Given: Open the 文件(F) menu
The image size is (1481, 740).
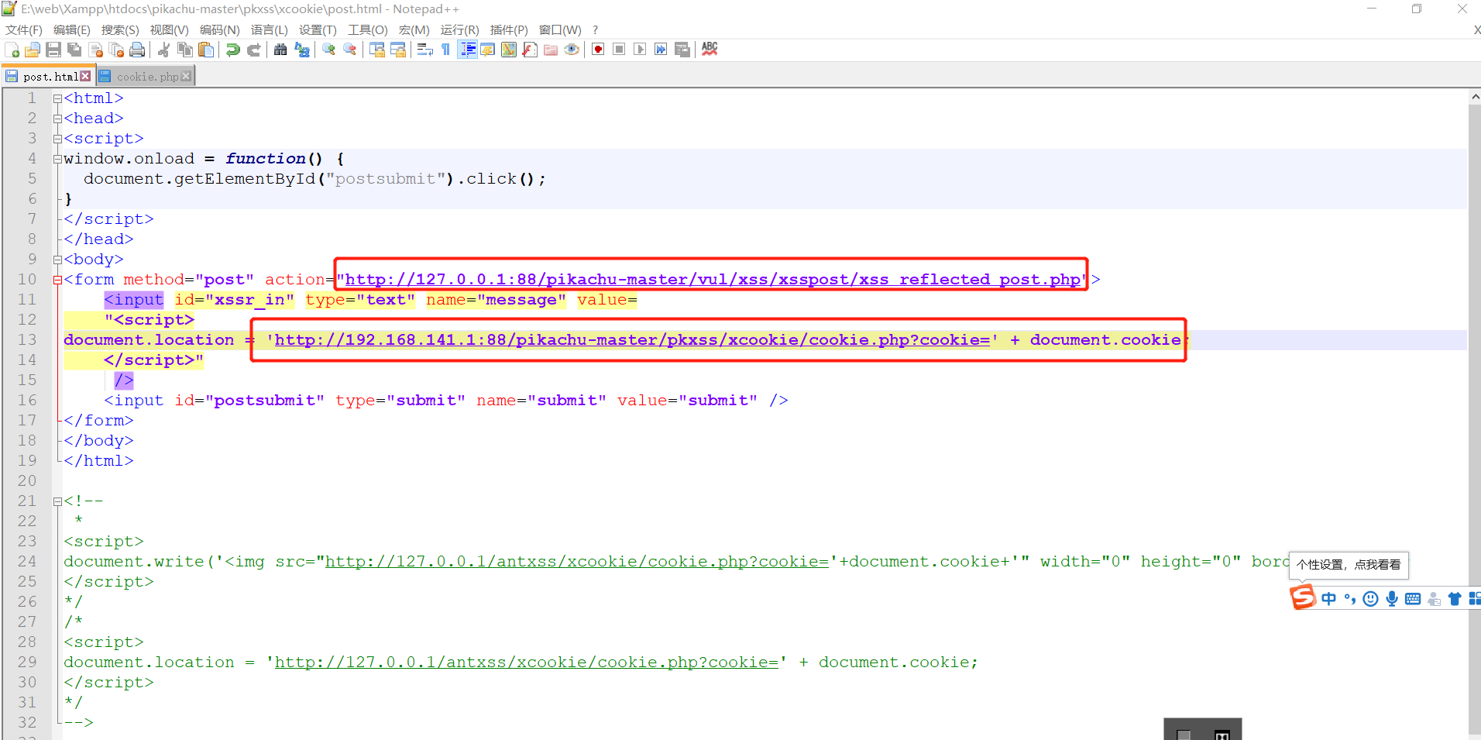Looking at the screenshot, I should (x=24, y=30).
